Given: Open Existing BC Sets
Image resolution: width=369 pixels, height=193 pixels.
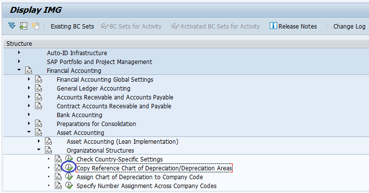Looking at the screenshot, I should [x=72, y=26].
